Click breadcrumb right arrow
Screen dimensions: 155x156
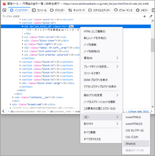click(x=152, y=111)
